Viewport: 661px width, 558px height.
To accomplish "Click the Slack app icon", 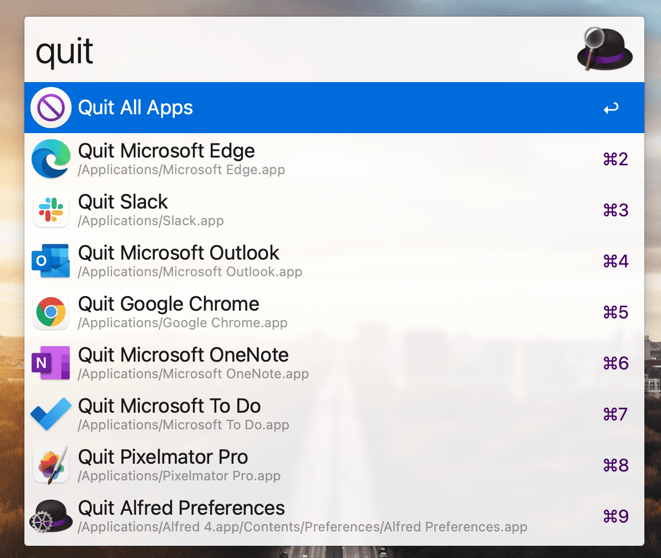I will click(51, 210).
